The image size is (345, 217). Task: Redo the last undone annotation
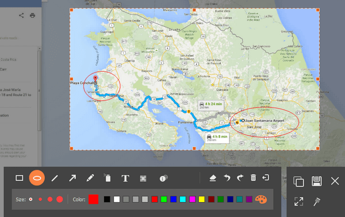[x=240, y=178]
